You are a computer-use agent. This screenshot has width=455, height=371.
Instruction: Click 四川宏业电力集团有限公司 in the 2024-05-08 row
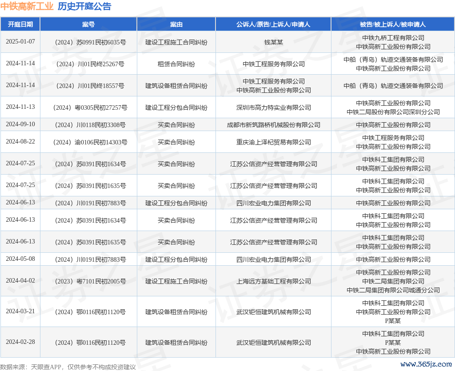tap(273, 259)
